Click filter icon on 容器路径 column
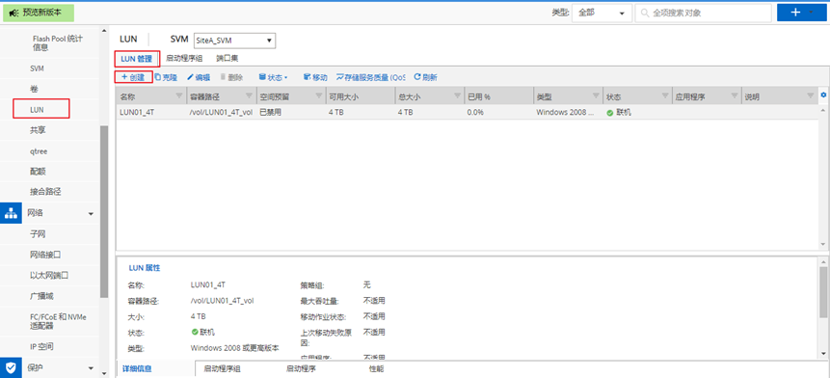 249,95
